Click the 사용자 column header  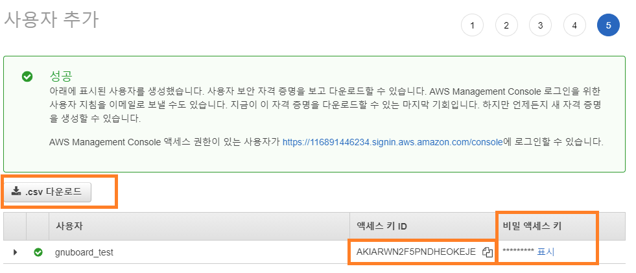pos(68,226)
